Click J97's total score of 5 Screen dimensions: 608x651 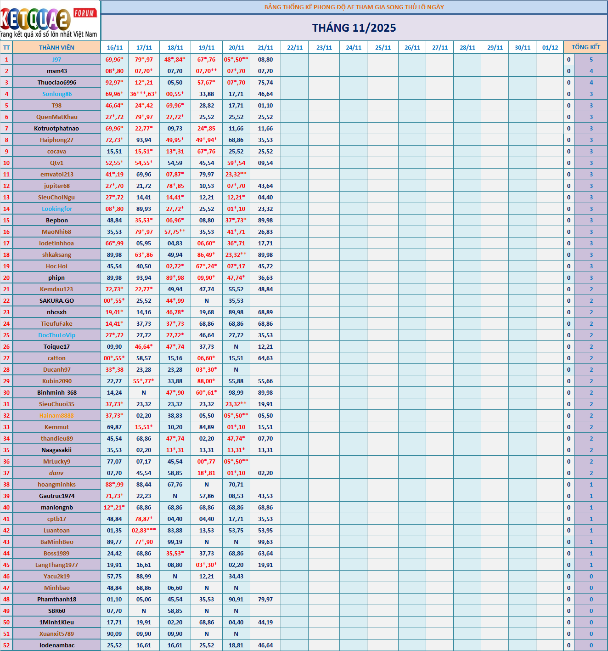coord(591,59)
